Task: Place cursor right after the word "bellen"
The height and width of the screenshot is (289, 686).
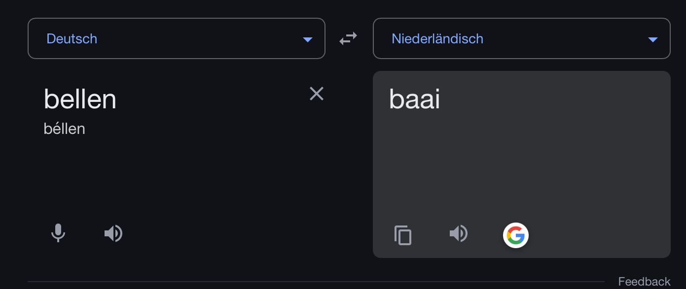Action: tap(117, 99)
